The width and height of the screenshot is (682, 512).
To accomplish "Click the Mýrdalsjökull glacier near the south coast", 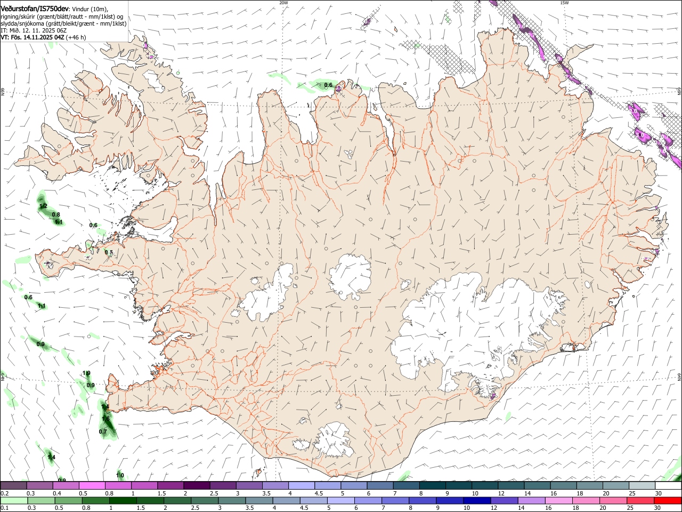I will pyautogui.click(x=333, y=440).
